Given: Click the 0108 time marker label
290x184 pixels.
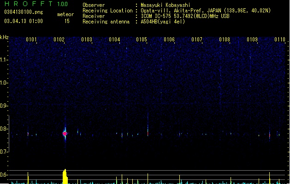Looking at the screenshot, I should (x=225, y=40).
